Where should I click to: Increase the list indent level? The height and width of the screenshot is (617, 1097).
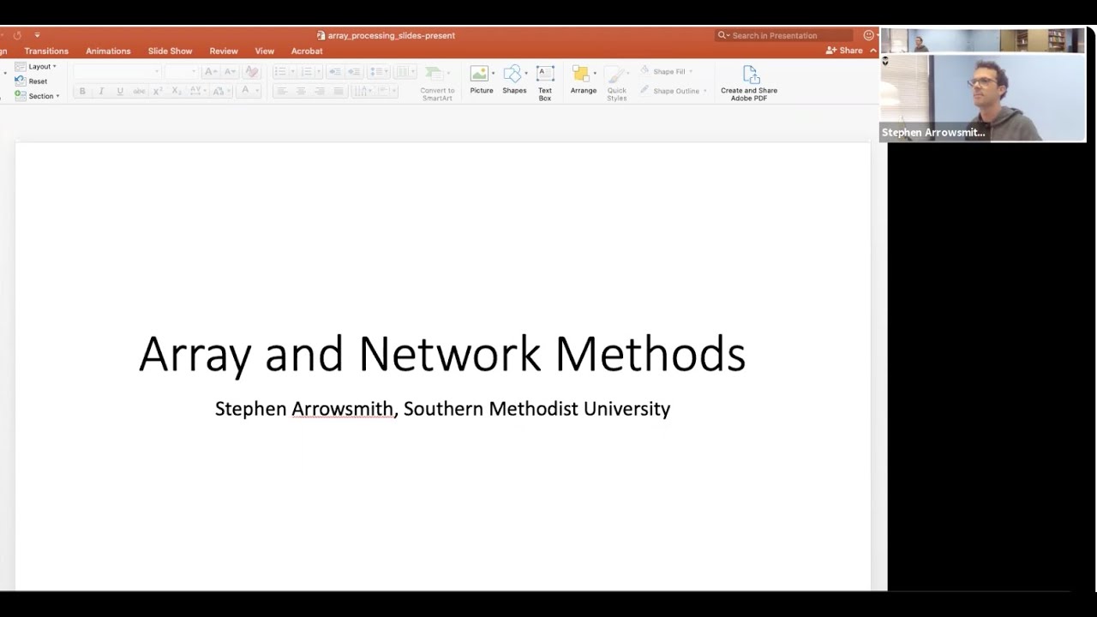(353, 71)
